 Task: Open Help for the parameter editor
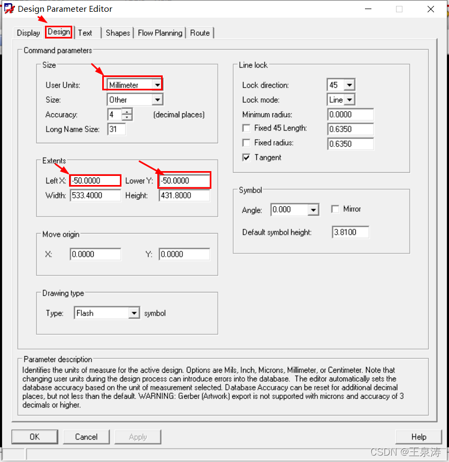[418, 437]
